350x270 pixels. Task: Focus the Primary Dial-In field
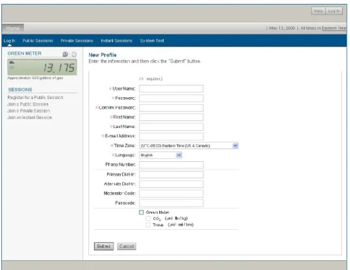click(171, 175)
